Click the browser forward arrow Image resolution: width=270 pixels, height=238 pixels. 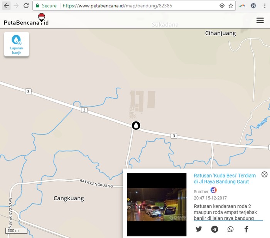(16, 6)
